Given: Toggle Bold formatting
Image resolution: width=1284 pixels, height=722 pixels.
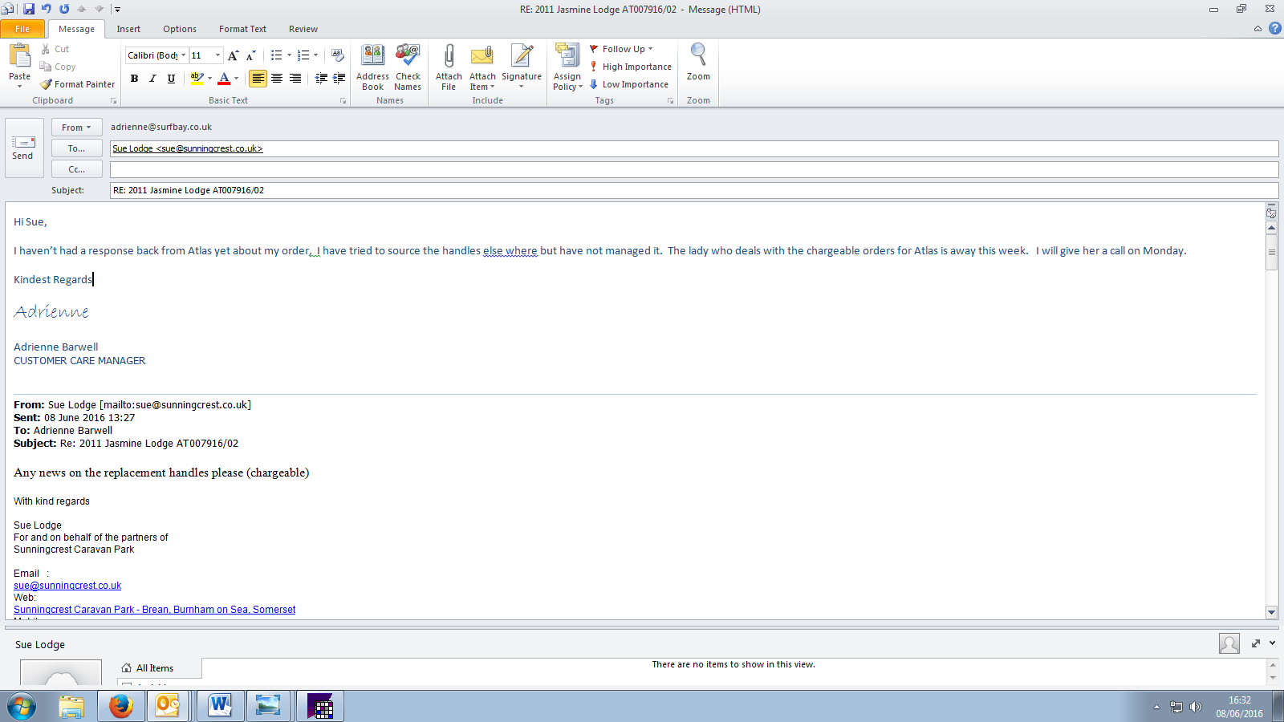Looking at the screenshot, I should point(134,79).
